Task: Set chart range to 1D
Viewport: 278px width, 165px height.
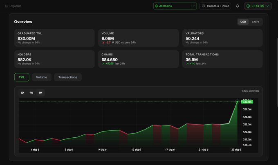Action: [22, 93]
